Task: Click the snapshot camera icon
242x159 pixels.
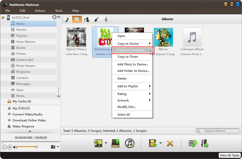Action: (x=53, y=147)
